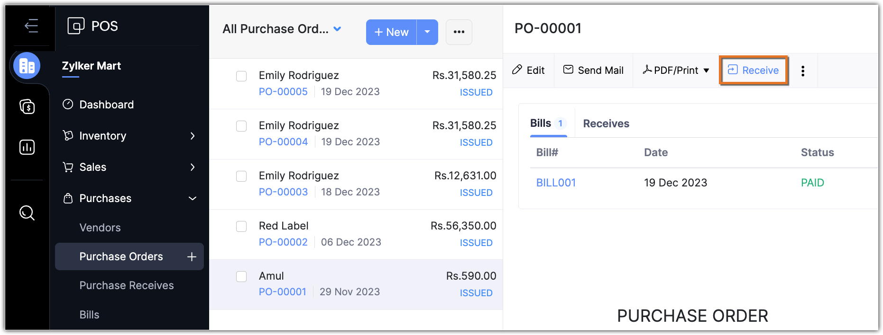
Task: Open the horizontal ellipsis menu beside New
Action: [459, 32]
